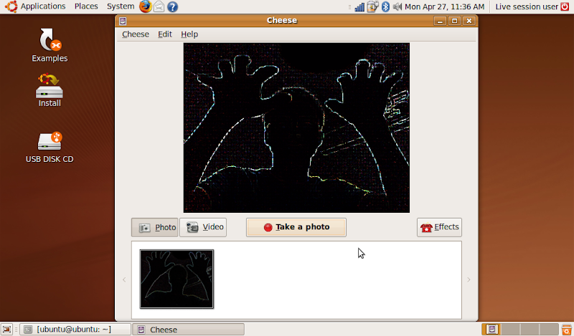This screenshot has height=336, width=574.
Task: Switch to Photo mode
Action: point(155,227)
